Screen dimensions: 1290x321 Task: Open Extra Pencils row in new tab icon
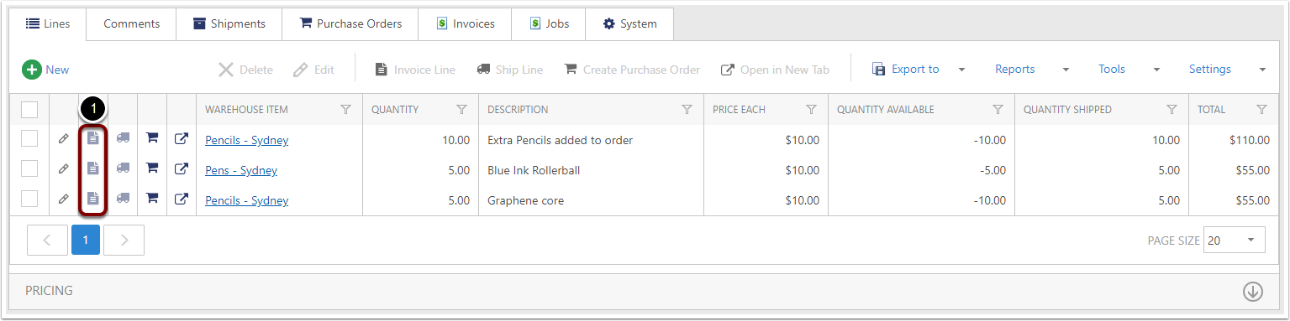[x=181, y=138]
